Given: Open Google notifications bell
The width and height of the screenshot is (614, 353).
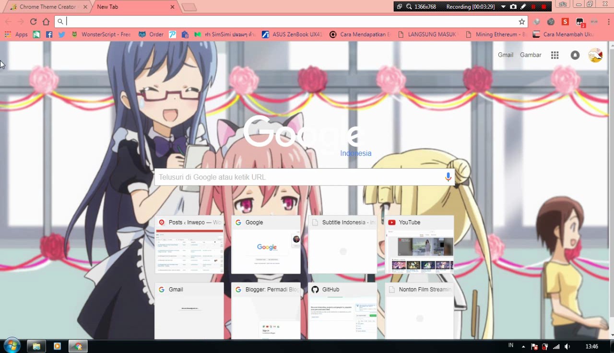Looking at the screenshot, I should click(575, 55).
